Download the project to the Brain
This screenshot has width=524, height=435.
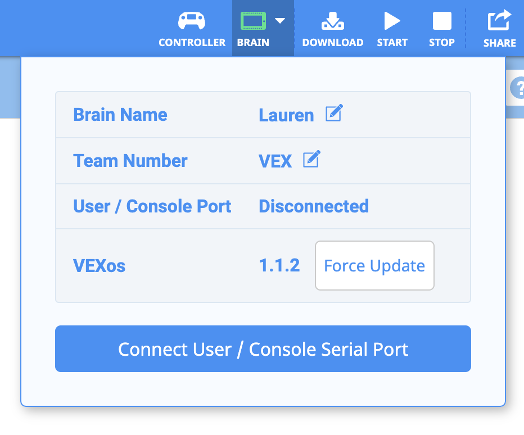pyautogui.click(x=332, y=27)
